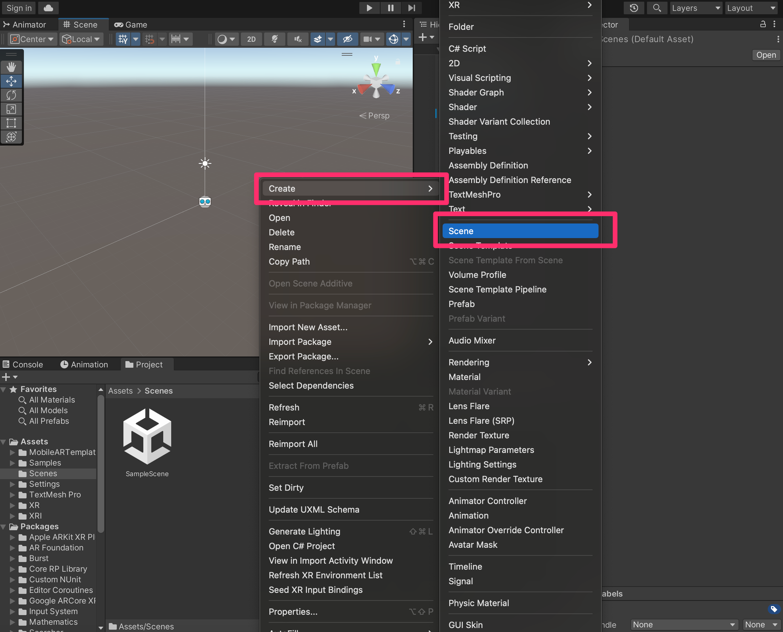The width and height of the screenshot is (783, 632).
Task: Open the Layout dropdown
Action: [750, 8]
